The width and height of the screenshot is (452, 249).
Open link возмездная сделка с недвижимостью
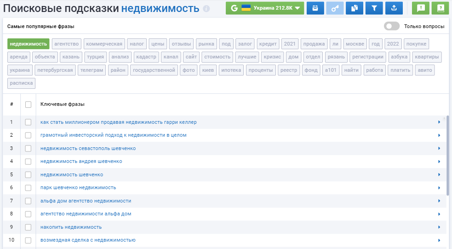[x=88, y=240]
